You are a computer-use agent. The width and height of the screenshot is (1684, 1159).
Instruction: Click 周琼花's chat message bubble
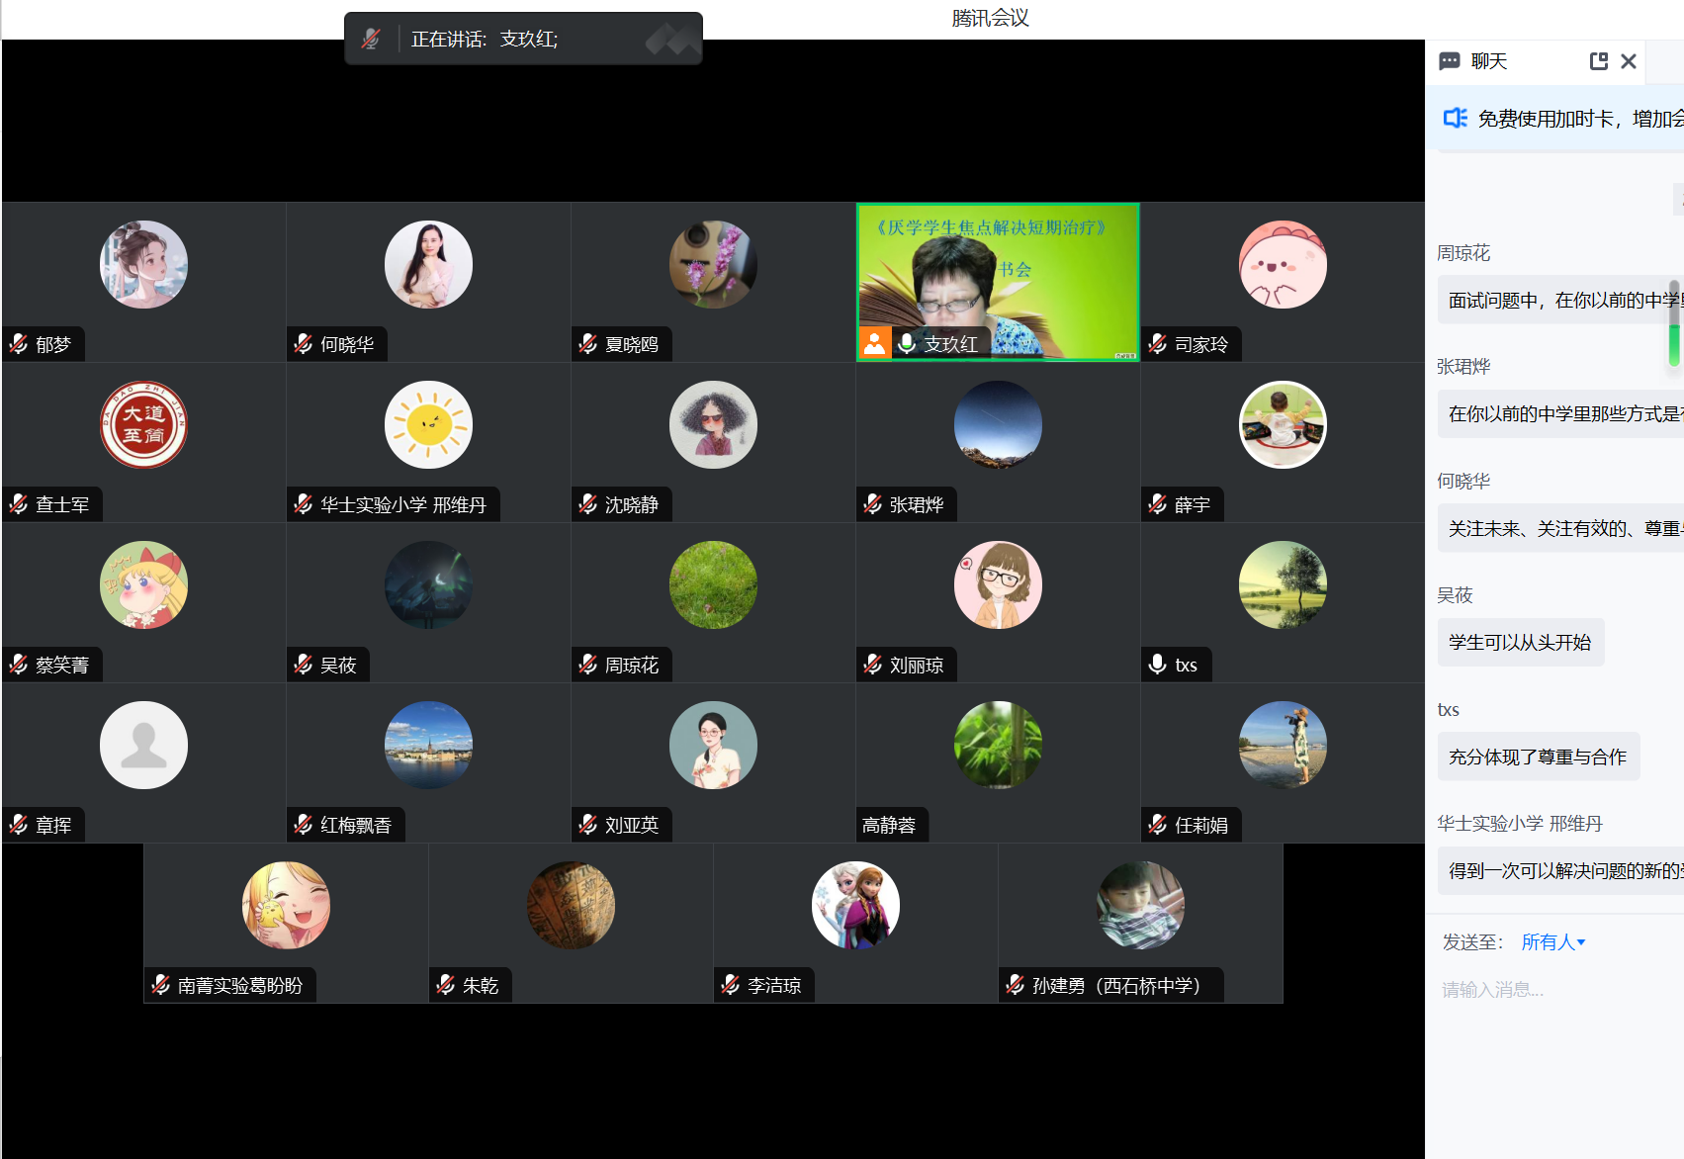click(x=1562, y=300)
